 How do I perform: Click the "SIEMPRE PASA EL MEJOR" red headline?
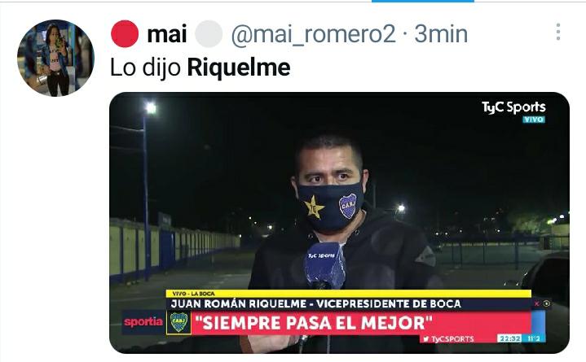tap(314, 323)
